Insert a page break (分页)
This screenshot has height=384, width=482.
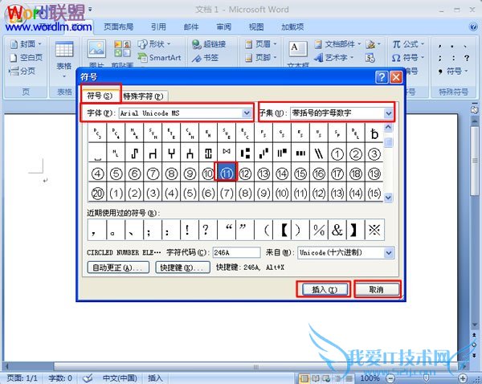pyautogui.click(x=22, y=71)
